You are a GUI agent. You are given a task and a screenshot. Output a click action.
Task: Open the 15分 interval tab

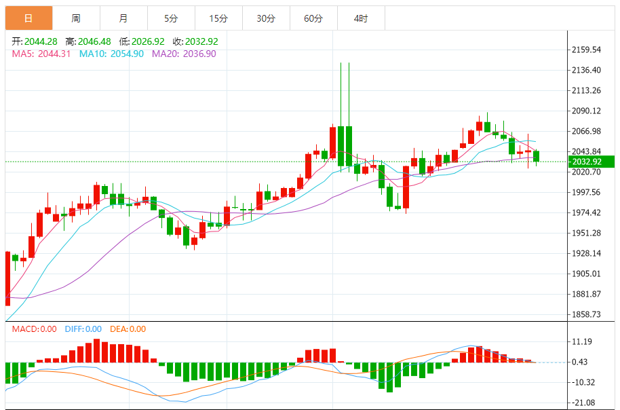click(x=218, y=18)
